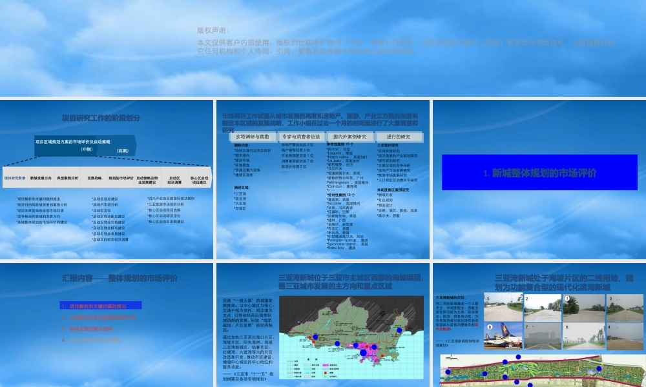646x387 pixels.
Task: Click the (中期) label on the arrow
Action: (87, 149)
